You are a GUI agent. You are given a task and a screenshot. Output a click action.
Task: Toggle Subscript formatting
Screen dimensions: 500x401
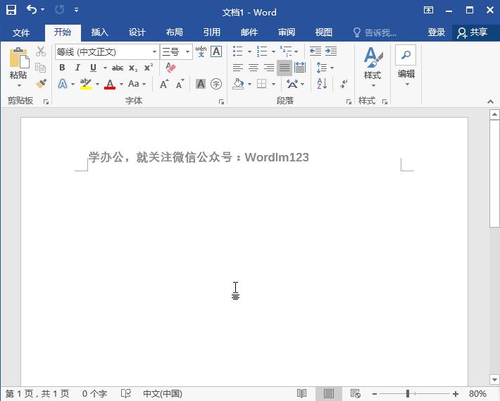pos(133,68)
